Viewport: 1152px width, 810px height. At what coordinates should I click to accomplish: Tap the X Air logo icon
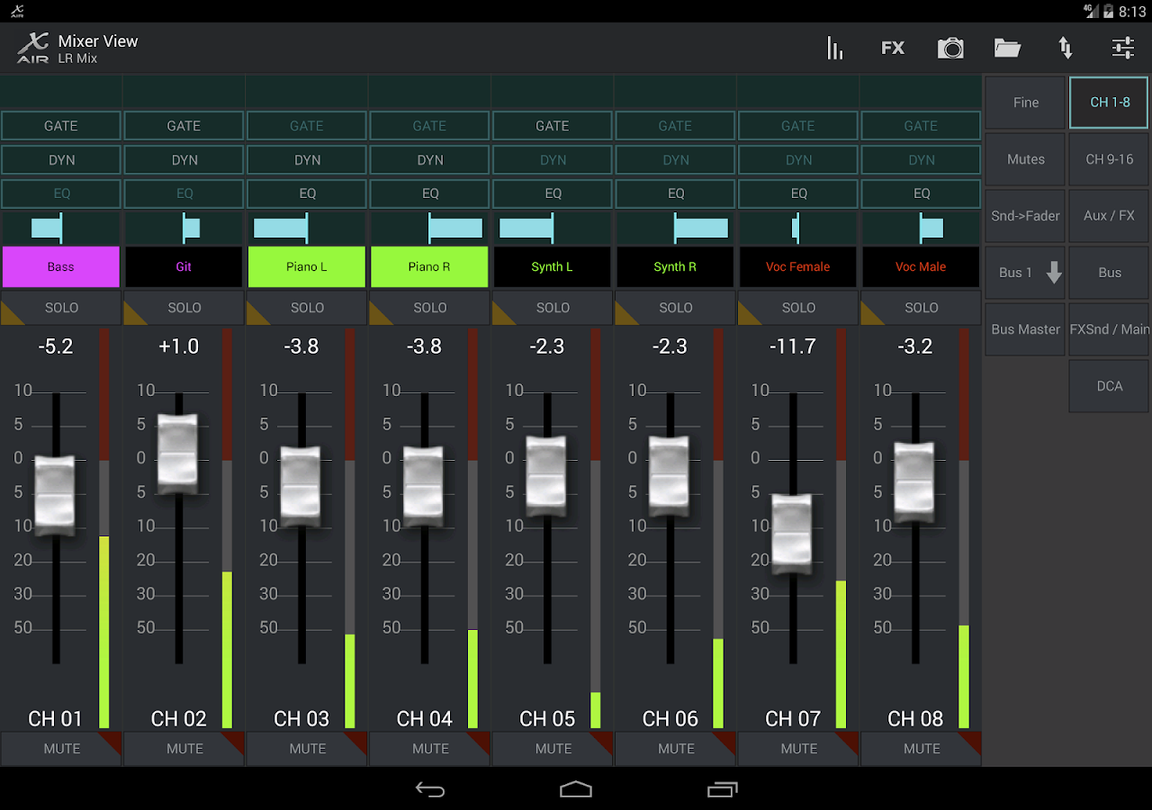click(32, 48)
